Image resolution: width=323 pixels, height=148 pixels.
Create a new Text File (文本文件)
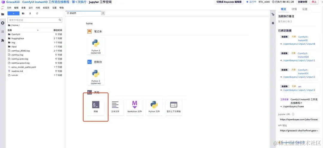pos(115,107)
